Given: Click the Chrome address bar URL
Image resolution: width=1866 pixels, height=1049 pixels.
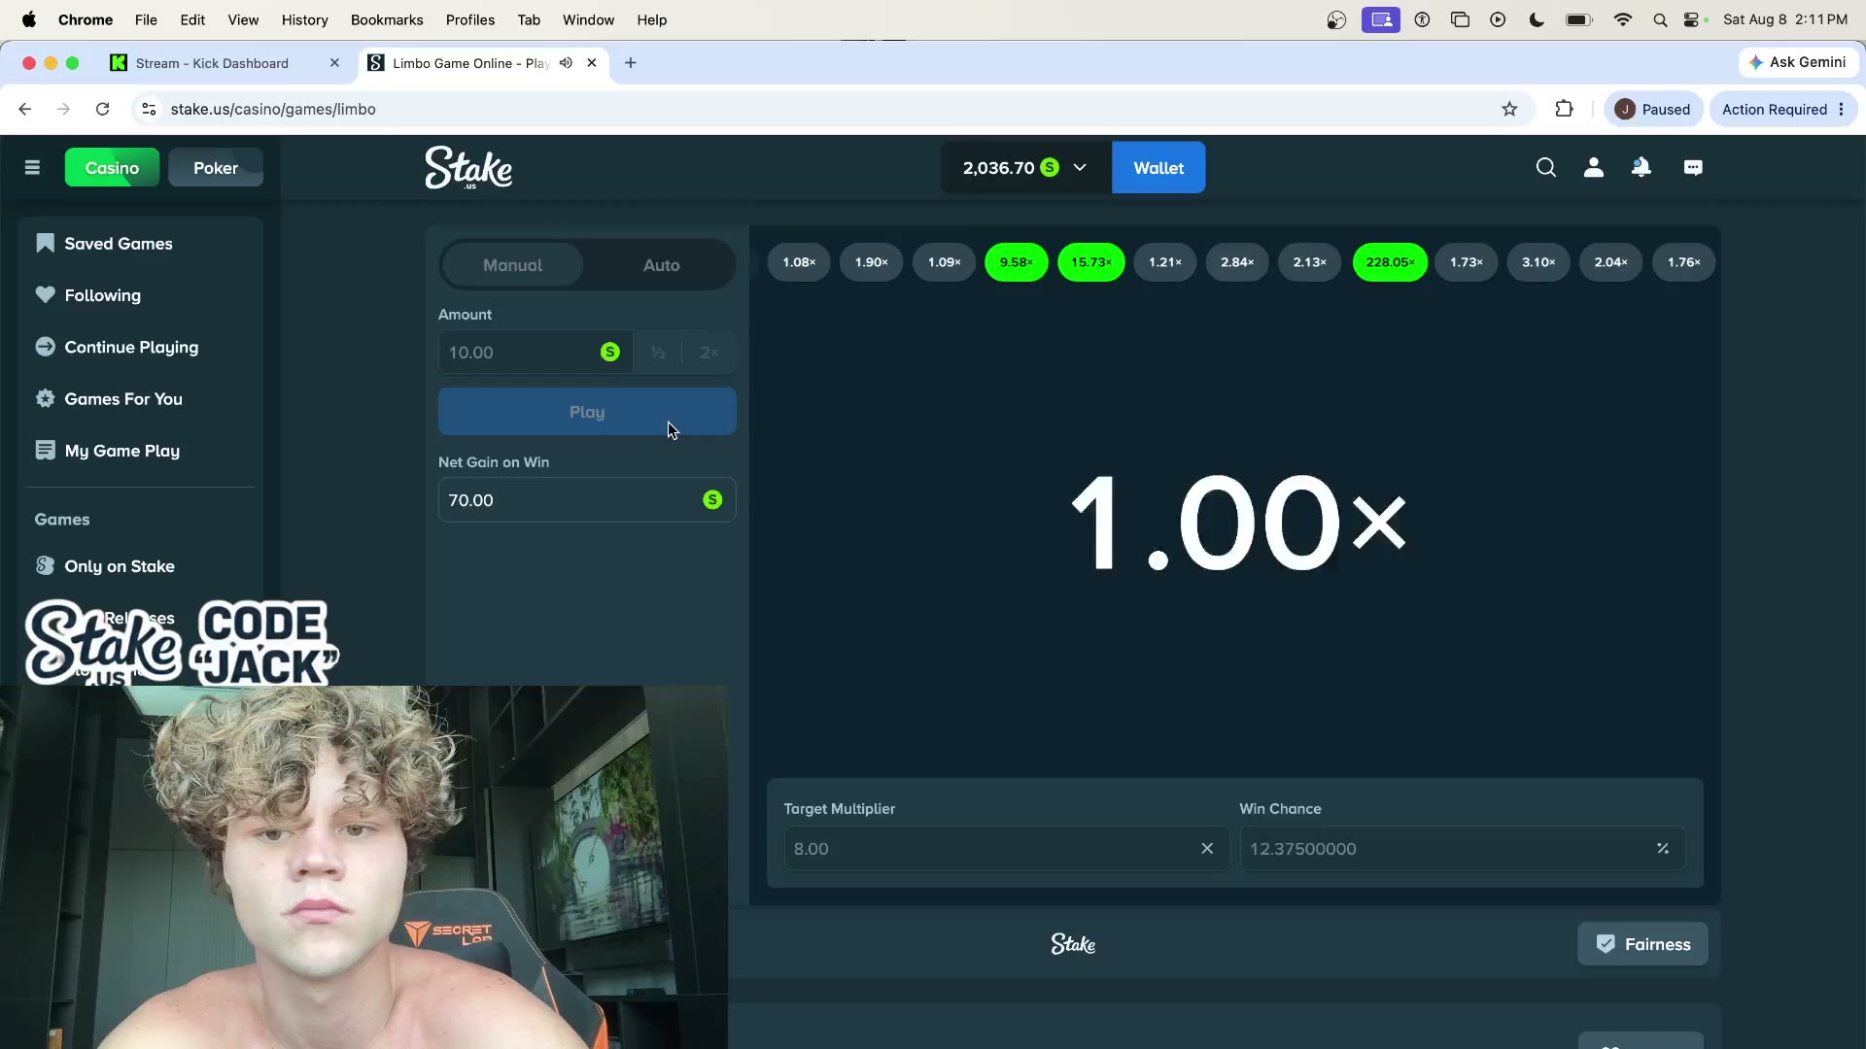Looking at the screenshot, I should coord(273,109).
